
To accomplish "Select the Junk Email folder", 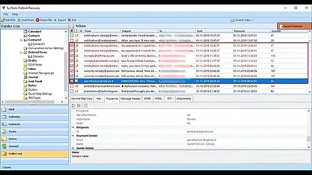I will click(35, 81).
